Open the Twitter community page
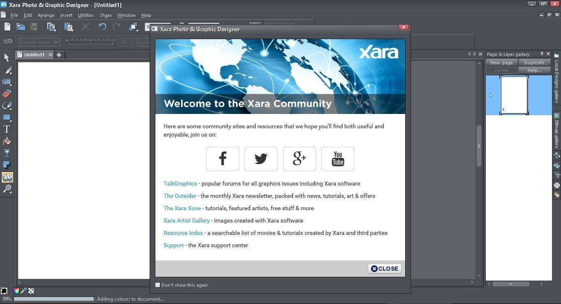The image size is (561, 304). [261, 159]
